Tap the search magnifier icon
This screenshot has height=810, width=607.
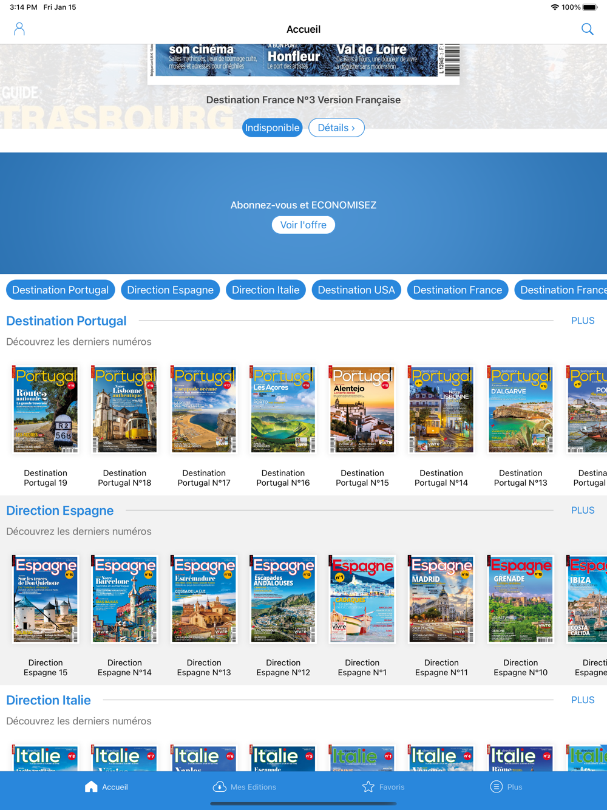[587, 29]
